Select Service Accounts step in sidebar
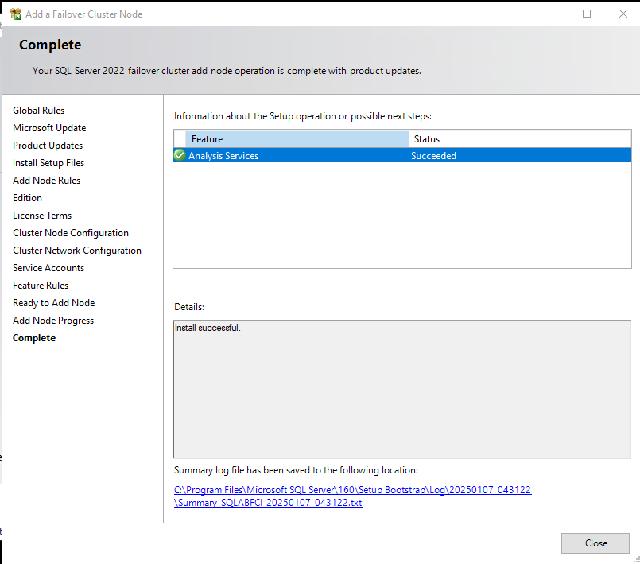The width and height of the screenshot is (640, 564). [48, 268]
